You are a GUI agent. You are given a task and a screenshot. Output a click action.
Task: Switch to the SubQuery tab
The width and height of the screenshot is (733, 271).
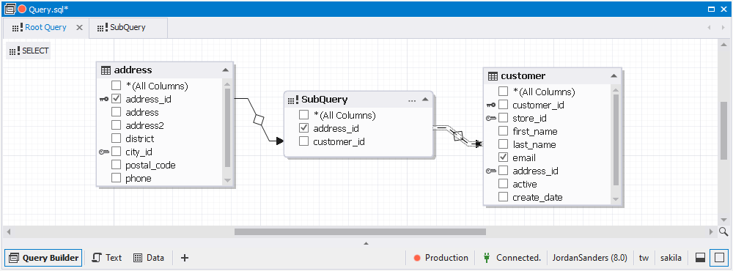click(x=128, y=28)
